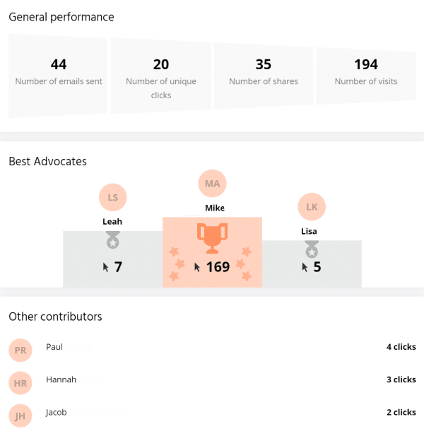424x431 pixels.
Task: Click the name Lisa on the podium
Action: click(309, 232)
